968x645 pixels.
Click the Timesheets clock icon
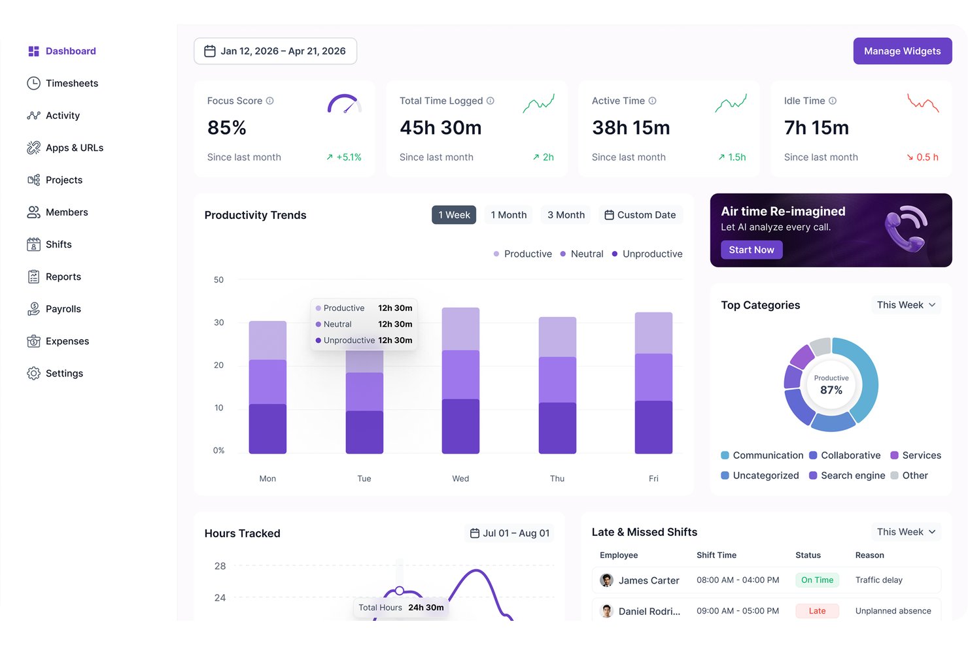pos(33,83)
